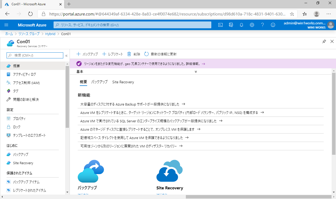Open the SQL Server enterprise backup announcement
336x199 pixels.
151,121
